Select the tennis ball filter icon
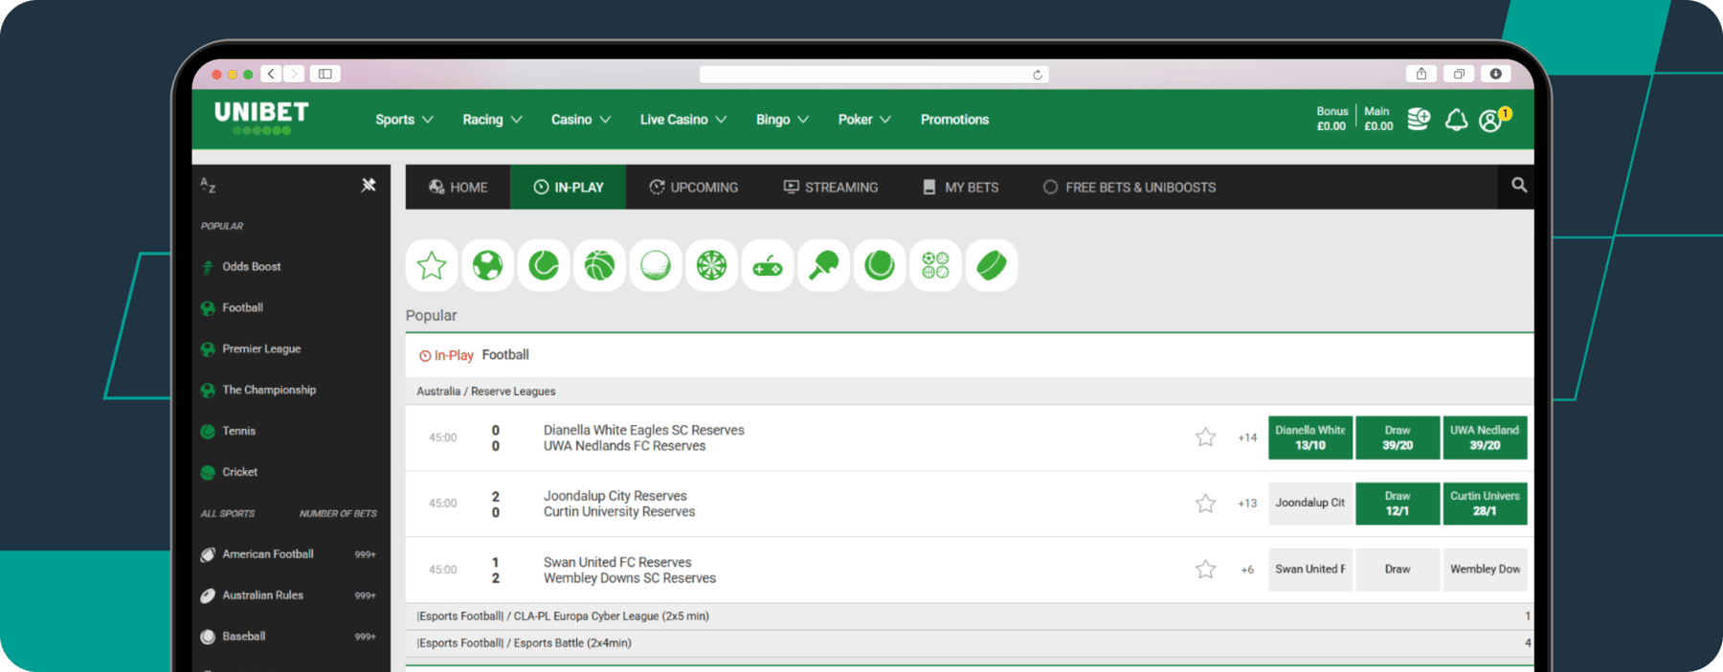The height and width of the screenshot is (672, 1723). point(544,265)
